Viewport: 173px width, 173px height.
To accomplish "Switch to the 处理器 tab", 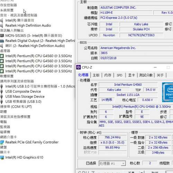I will (x=83, y=75).
